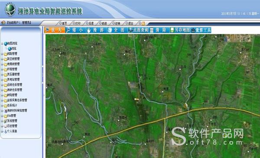This screenshot has width=260, height=158.
Task: Click the 后退 back tab
Action: click(x=90, y=23)
